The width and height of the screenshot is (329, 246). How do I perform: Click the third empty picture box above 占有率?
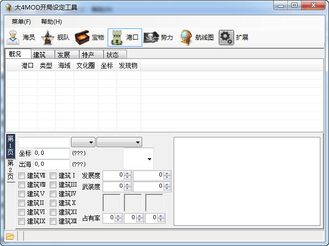pyautogui.click(x=154, y=203)
